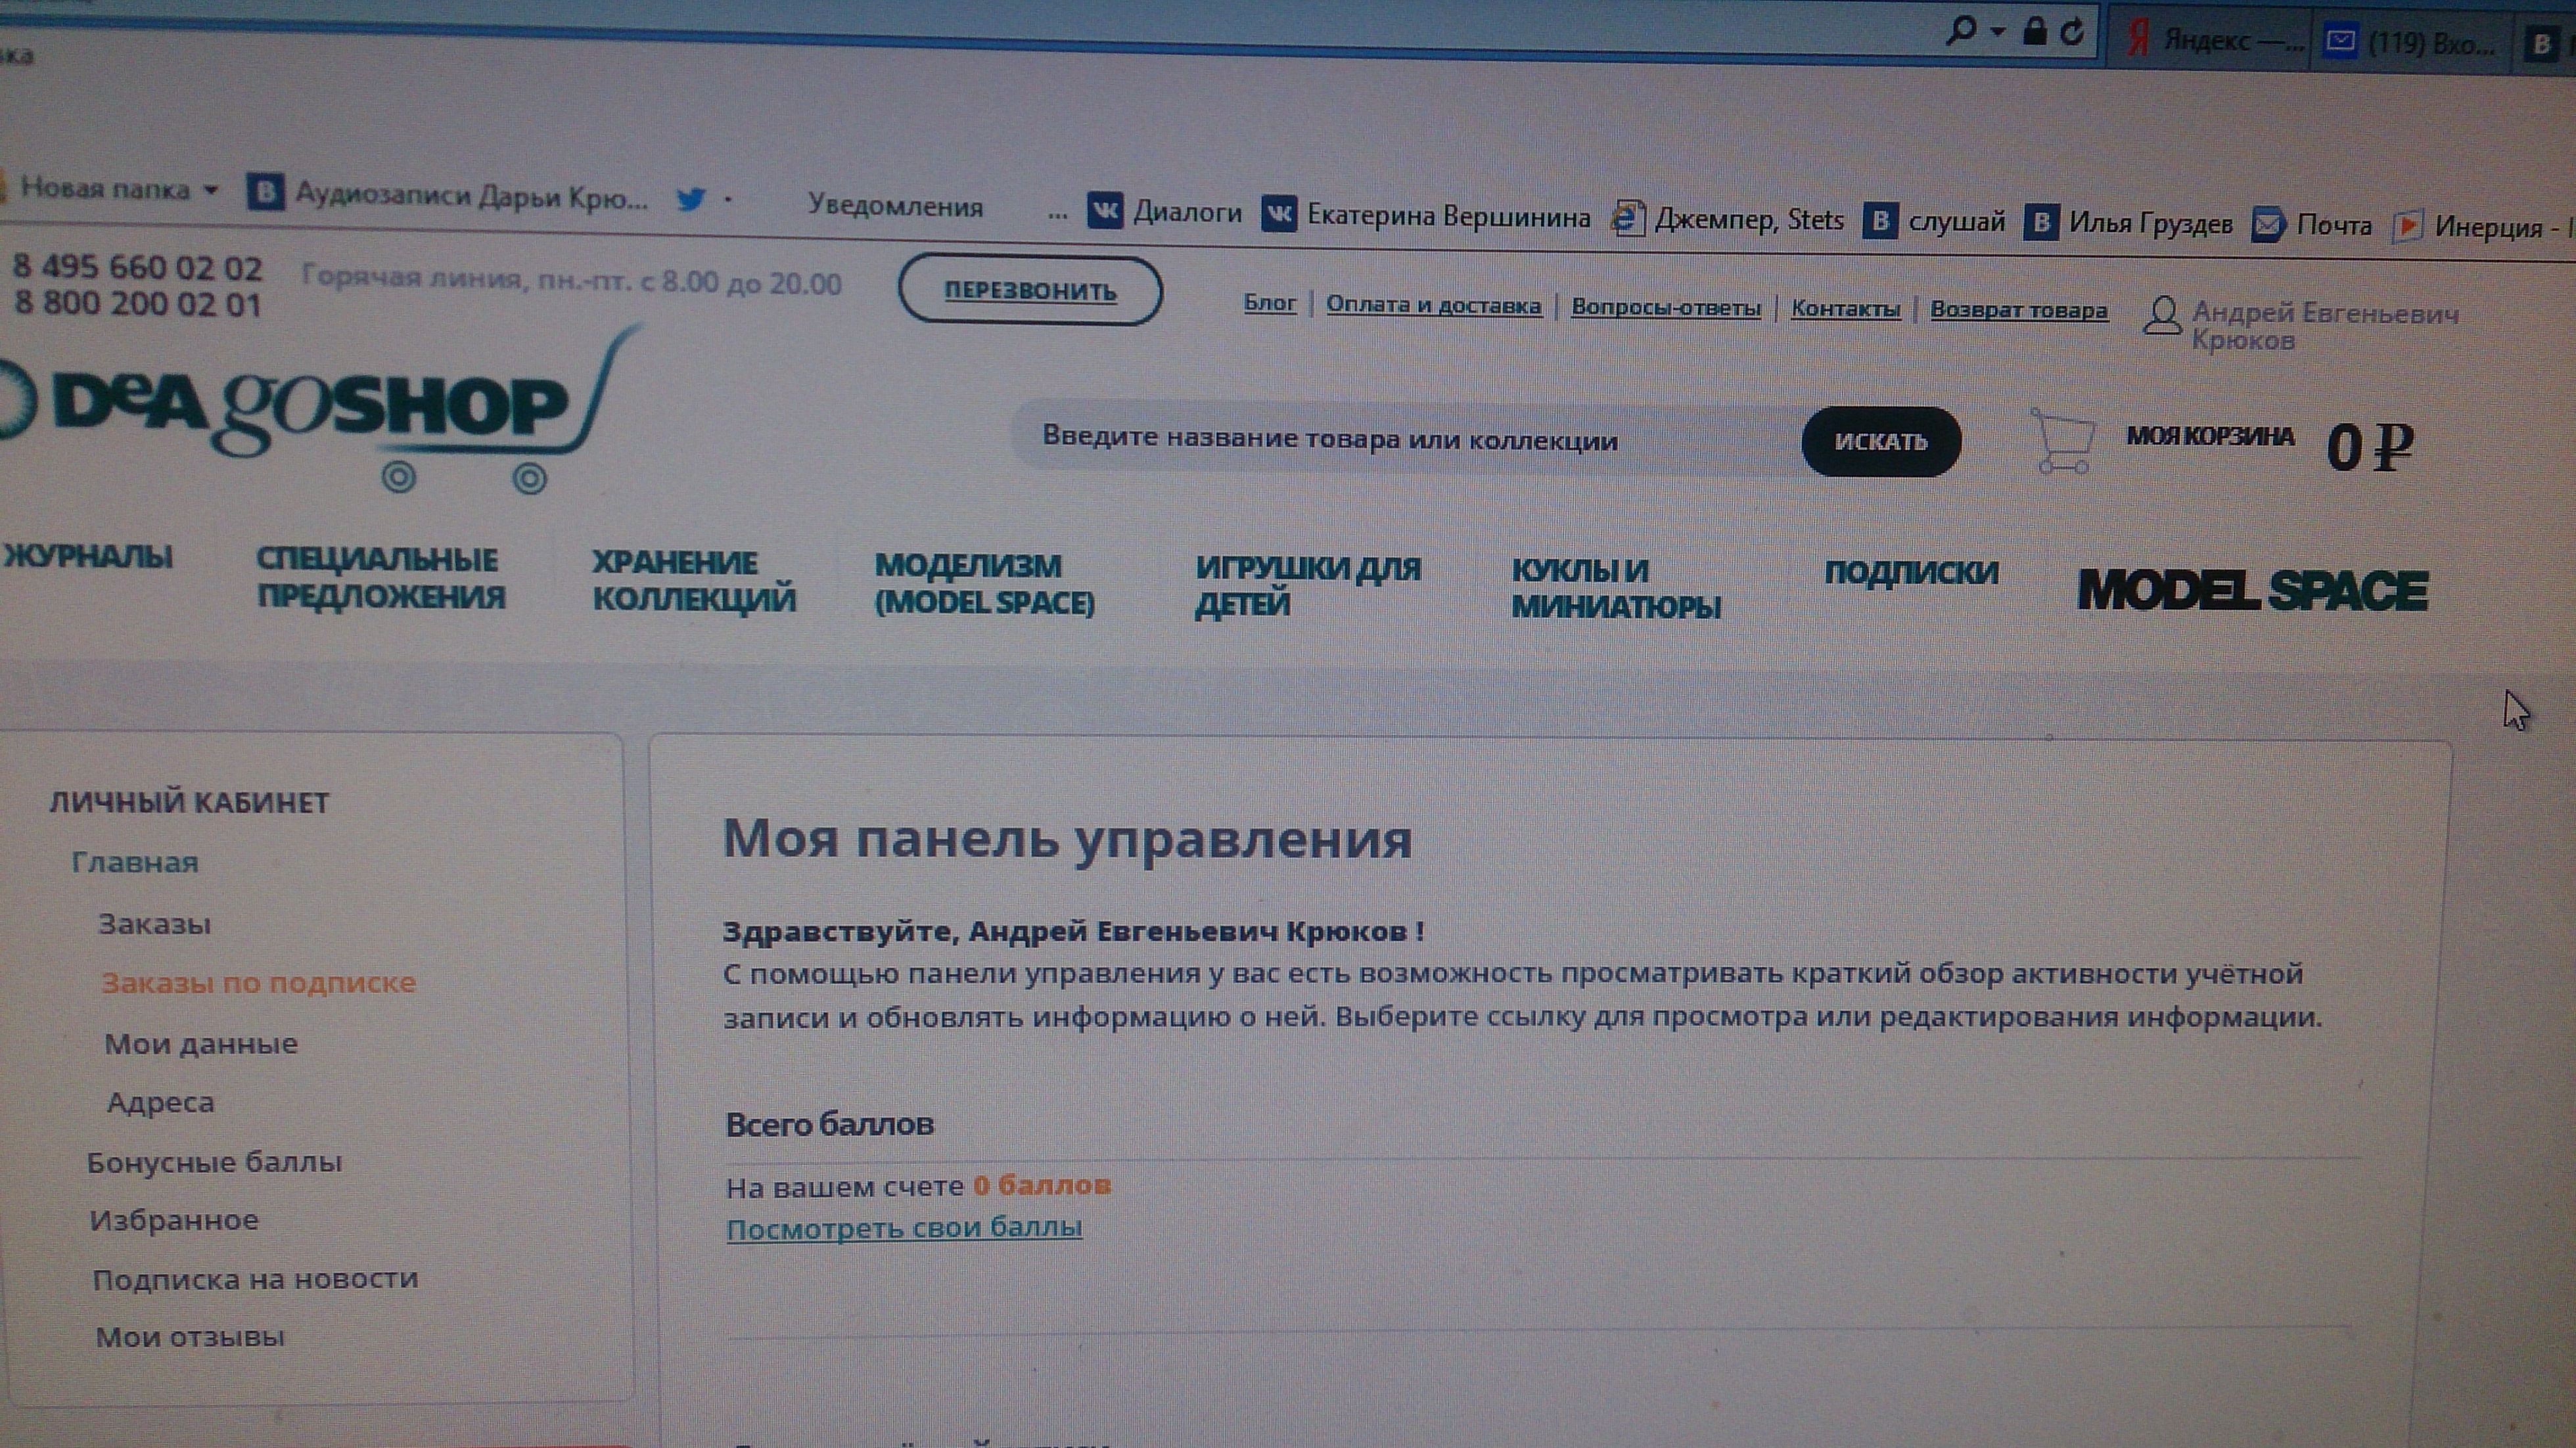Select Мои отзывы in the sidebar
Viewport: 2576px width, 1448px height.
point(190,1338)
